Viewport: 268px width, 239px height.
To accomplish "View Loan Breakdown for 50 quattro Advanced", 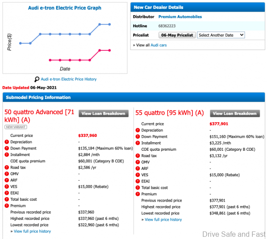I will (104, 114).
